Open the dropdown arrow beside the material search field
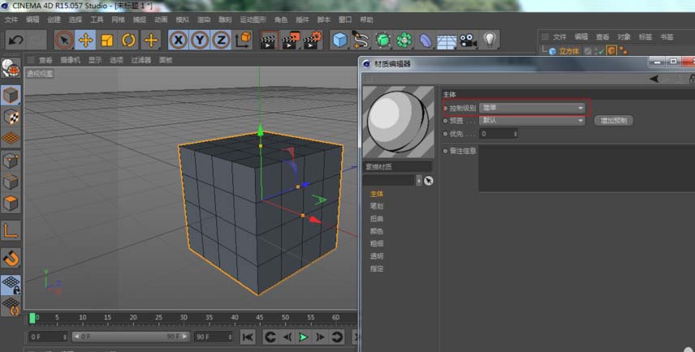 420,181
